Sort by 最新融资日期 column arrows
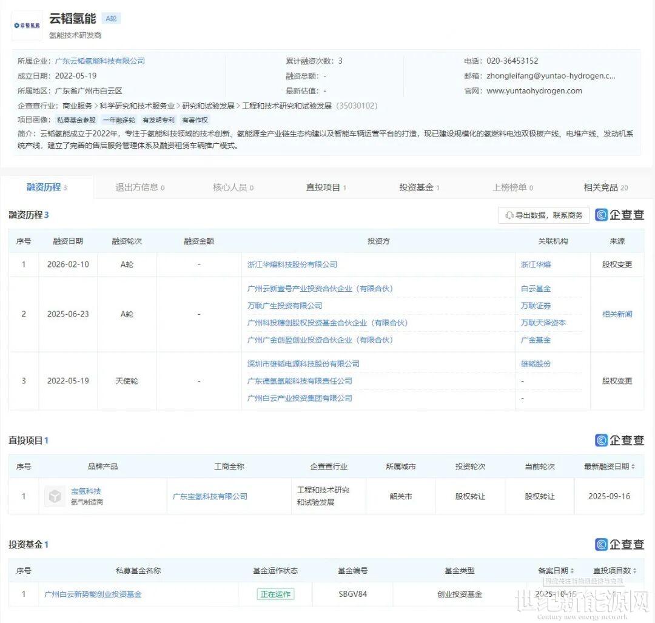 pos(634,466)
